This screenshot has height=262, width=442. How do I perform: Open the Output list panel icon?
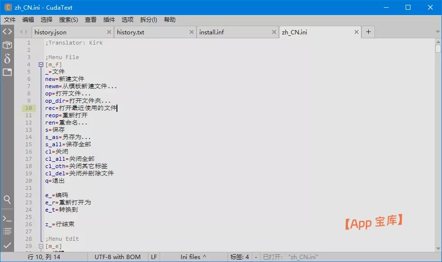tap(7, 231)
